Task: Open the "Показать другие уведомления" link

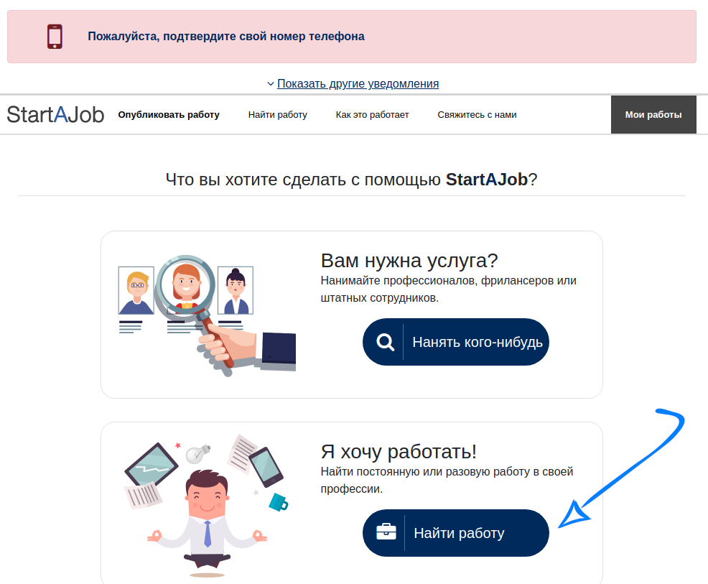Action: (x=358, y=84)
